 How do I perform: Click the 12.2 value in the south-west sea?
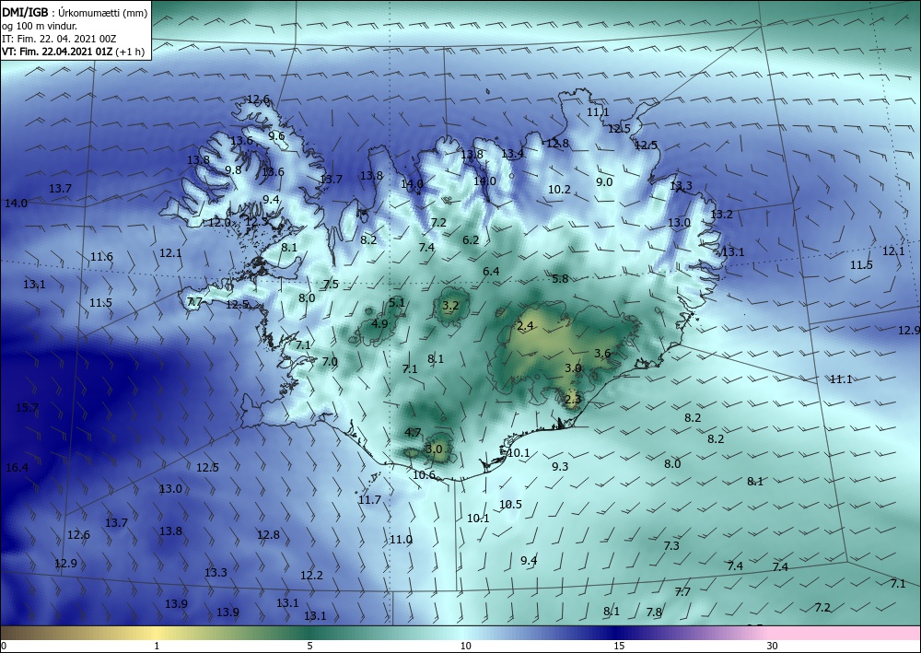pyautogui.click(x=311, y=575)
